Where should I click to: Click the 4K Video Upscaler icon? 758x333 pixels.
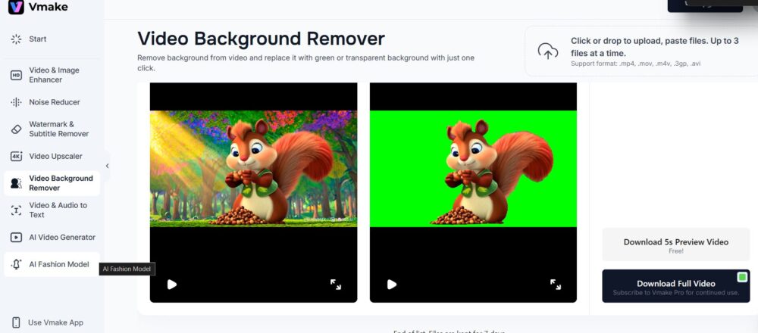16,157
